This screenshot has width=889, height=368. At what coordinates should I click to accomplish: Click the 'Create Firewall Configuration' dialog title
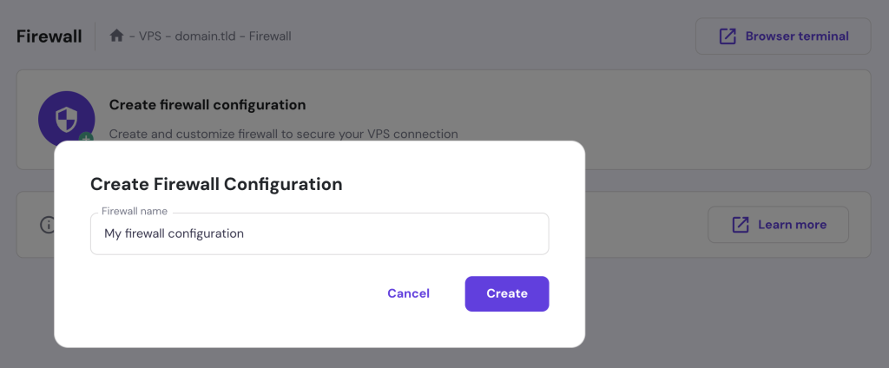click(216, 184)
